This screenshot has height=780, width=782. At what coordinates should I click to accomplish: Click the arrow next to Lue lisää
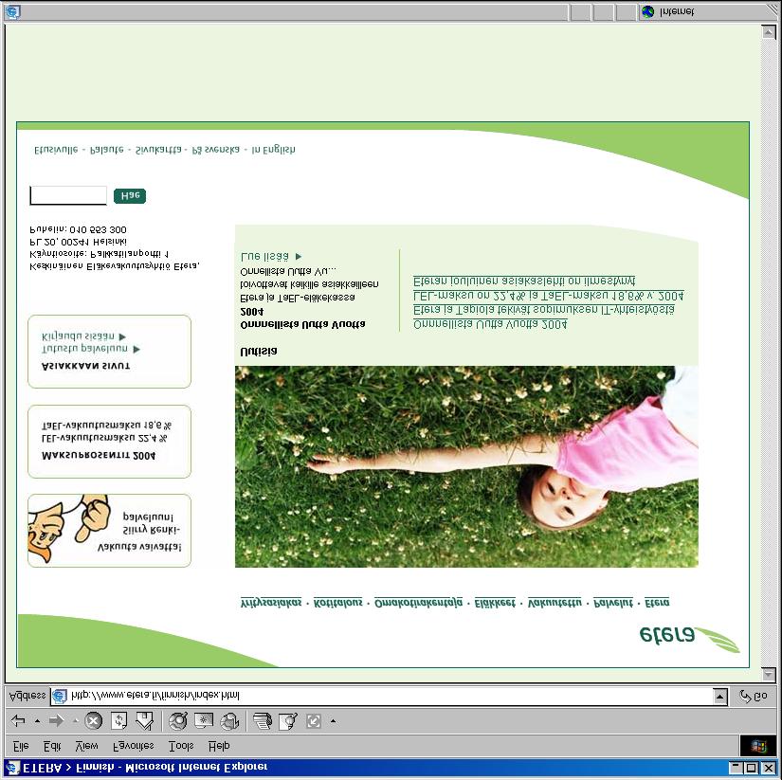299,256
